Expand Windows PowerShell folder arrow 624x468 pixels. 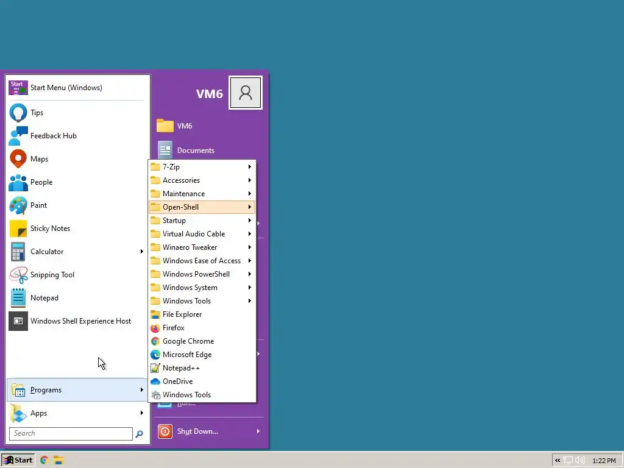[x=249, y=274]
